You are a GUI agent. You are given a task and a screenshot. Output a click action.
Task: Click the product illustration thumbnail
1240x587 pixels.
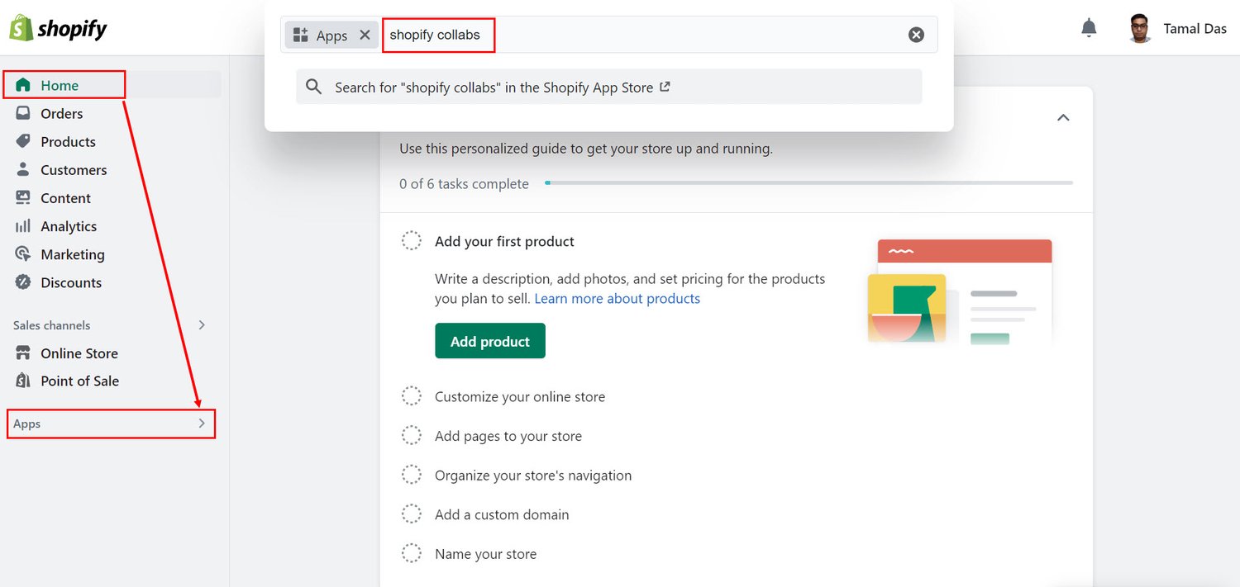(960, 291)
